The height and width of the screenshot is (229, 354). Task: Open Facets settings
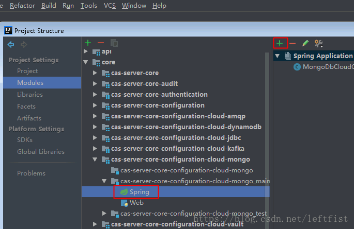[26, 107]
